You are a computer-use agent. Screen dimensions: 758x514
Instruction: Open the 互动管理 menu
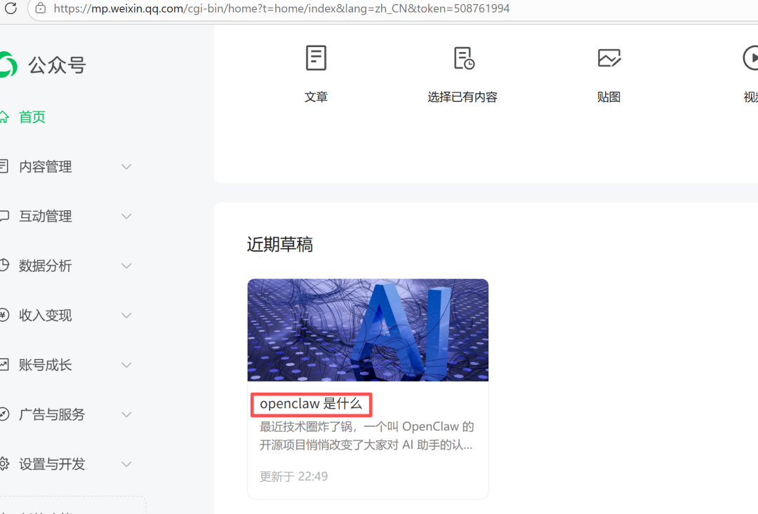46,216
